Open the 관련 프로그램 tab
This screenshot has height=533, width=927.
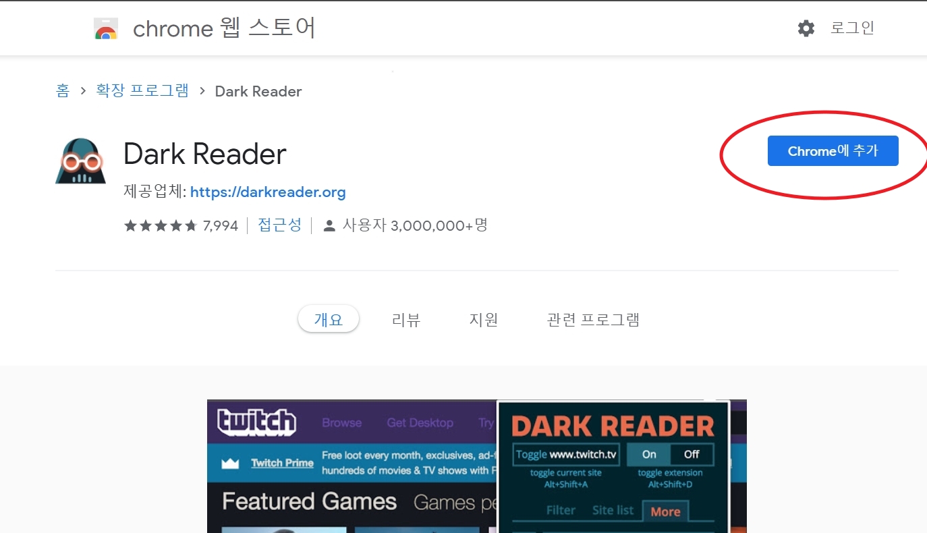tap(593, 320)
